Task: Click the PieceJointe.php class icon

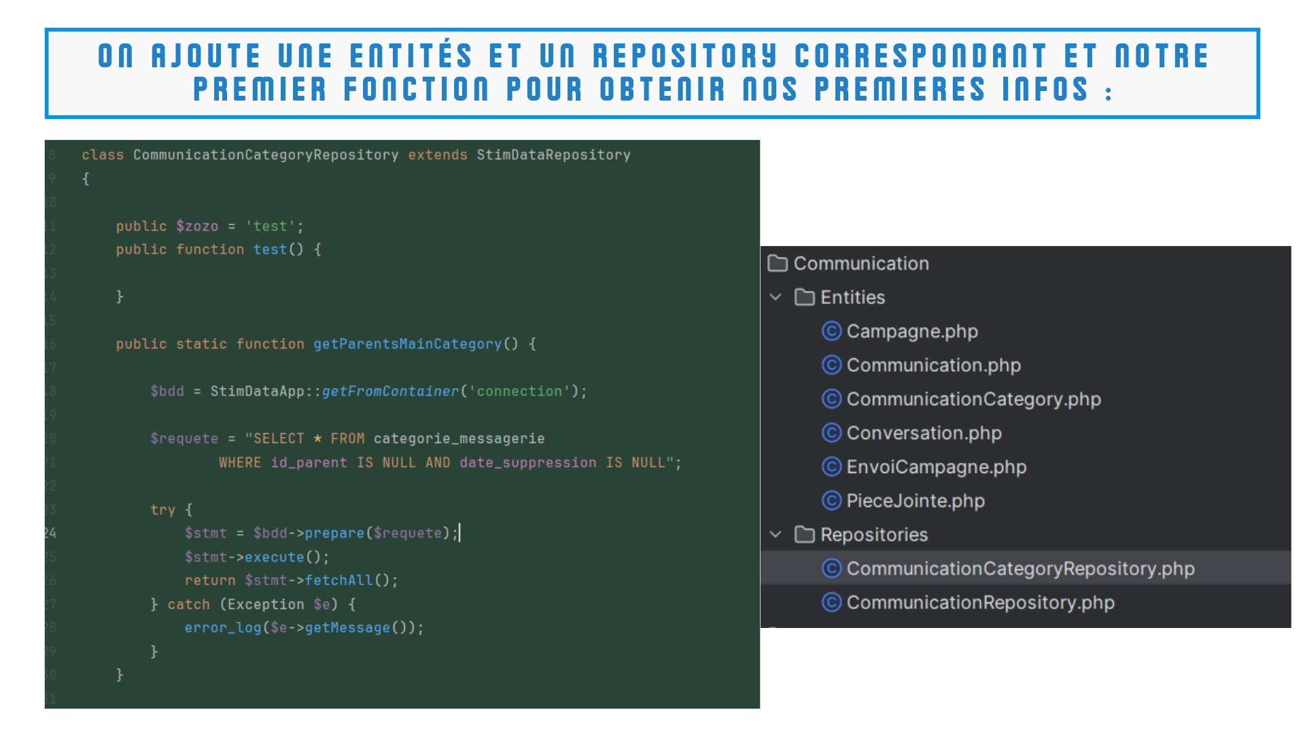Action: click(x=831, y=501)
